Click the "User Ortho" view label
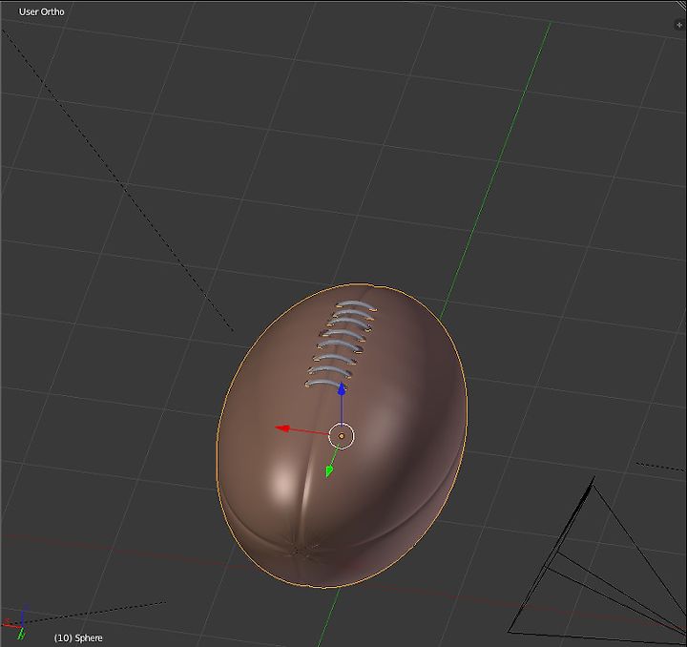This screenshot has width=687, height=647. (x=42, y=11)
